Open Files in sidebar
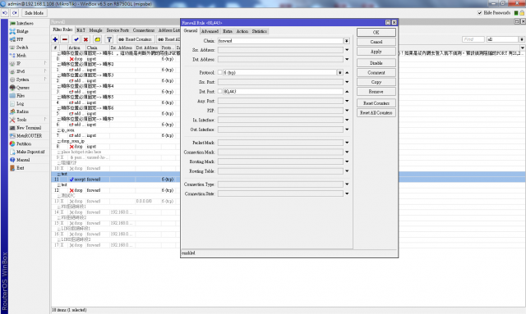Screen dimensions: 526x314 pos(21,95)
